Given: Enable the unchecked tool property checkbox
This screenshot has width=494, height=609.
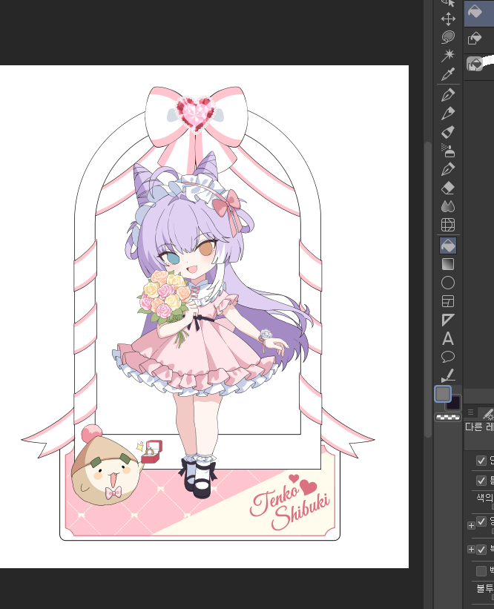Looking at the screenshot, I should [481, 571].
